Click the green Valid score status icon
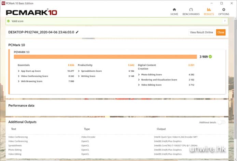The height and width of the screenshot is (161, 237). tap(9, 21)
